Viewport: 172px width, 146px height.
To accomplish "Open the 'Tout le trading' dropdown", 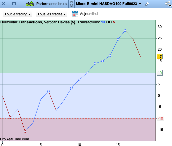I will (17, 14).
